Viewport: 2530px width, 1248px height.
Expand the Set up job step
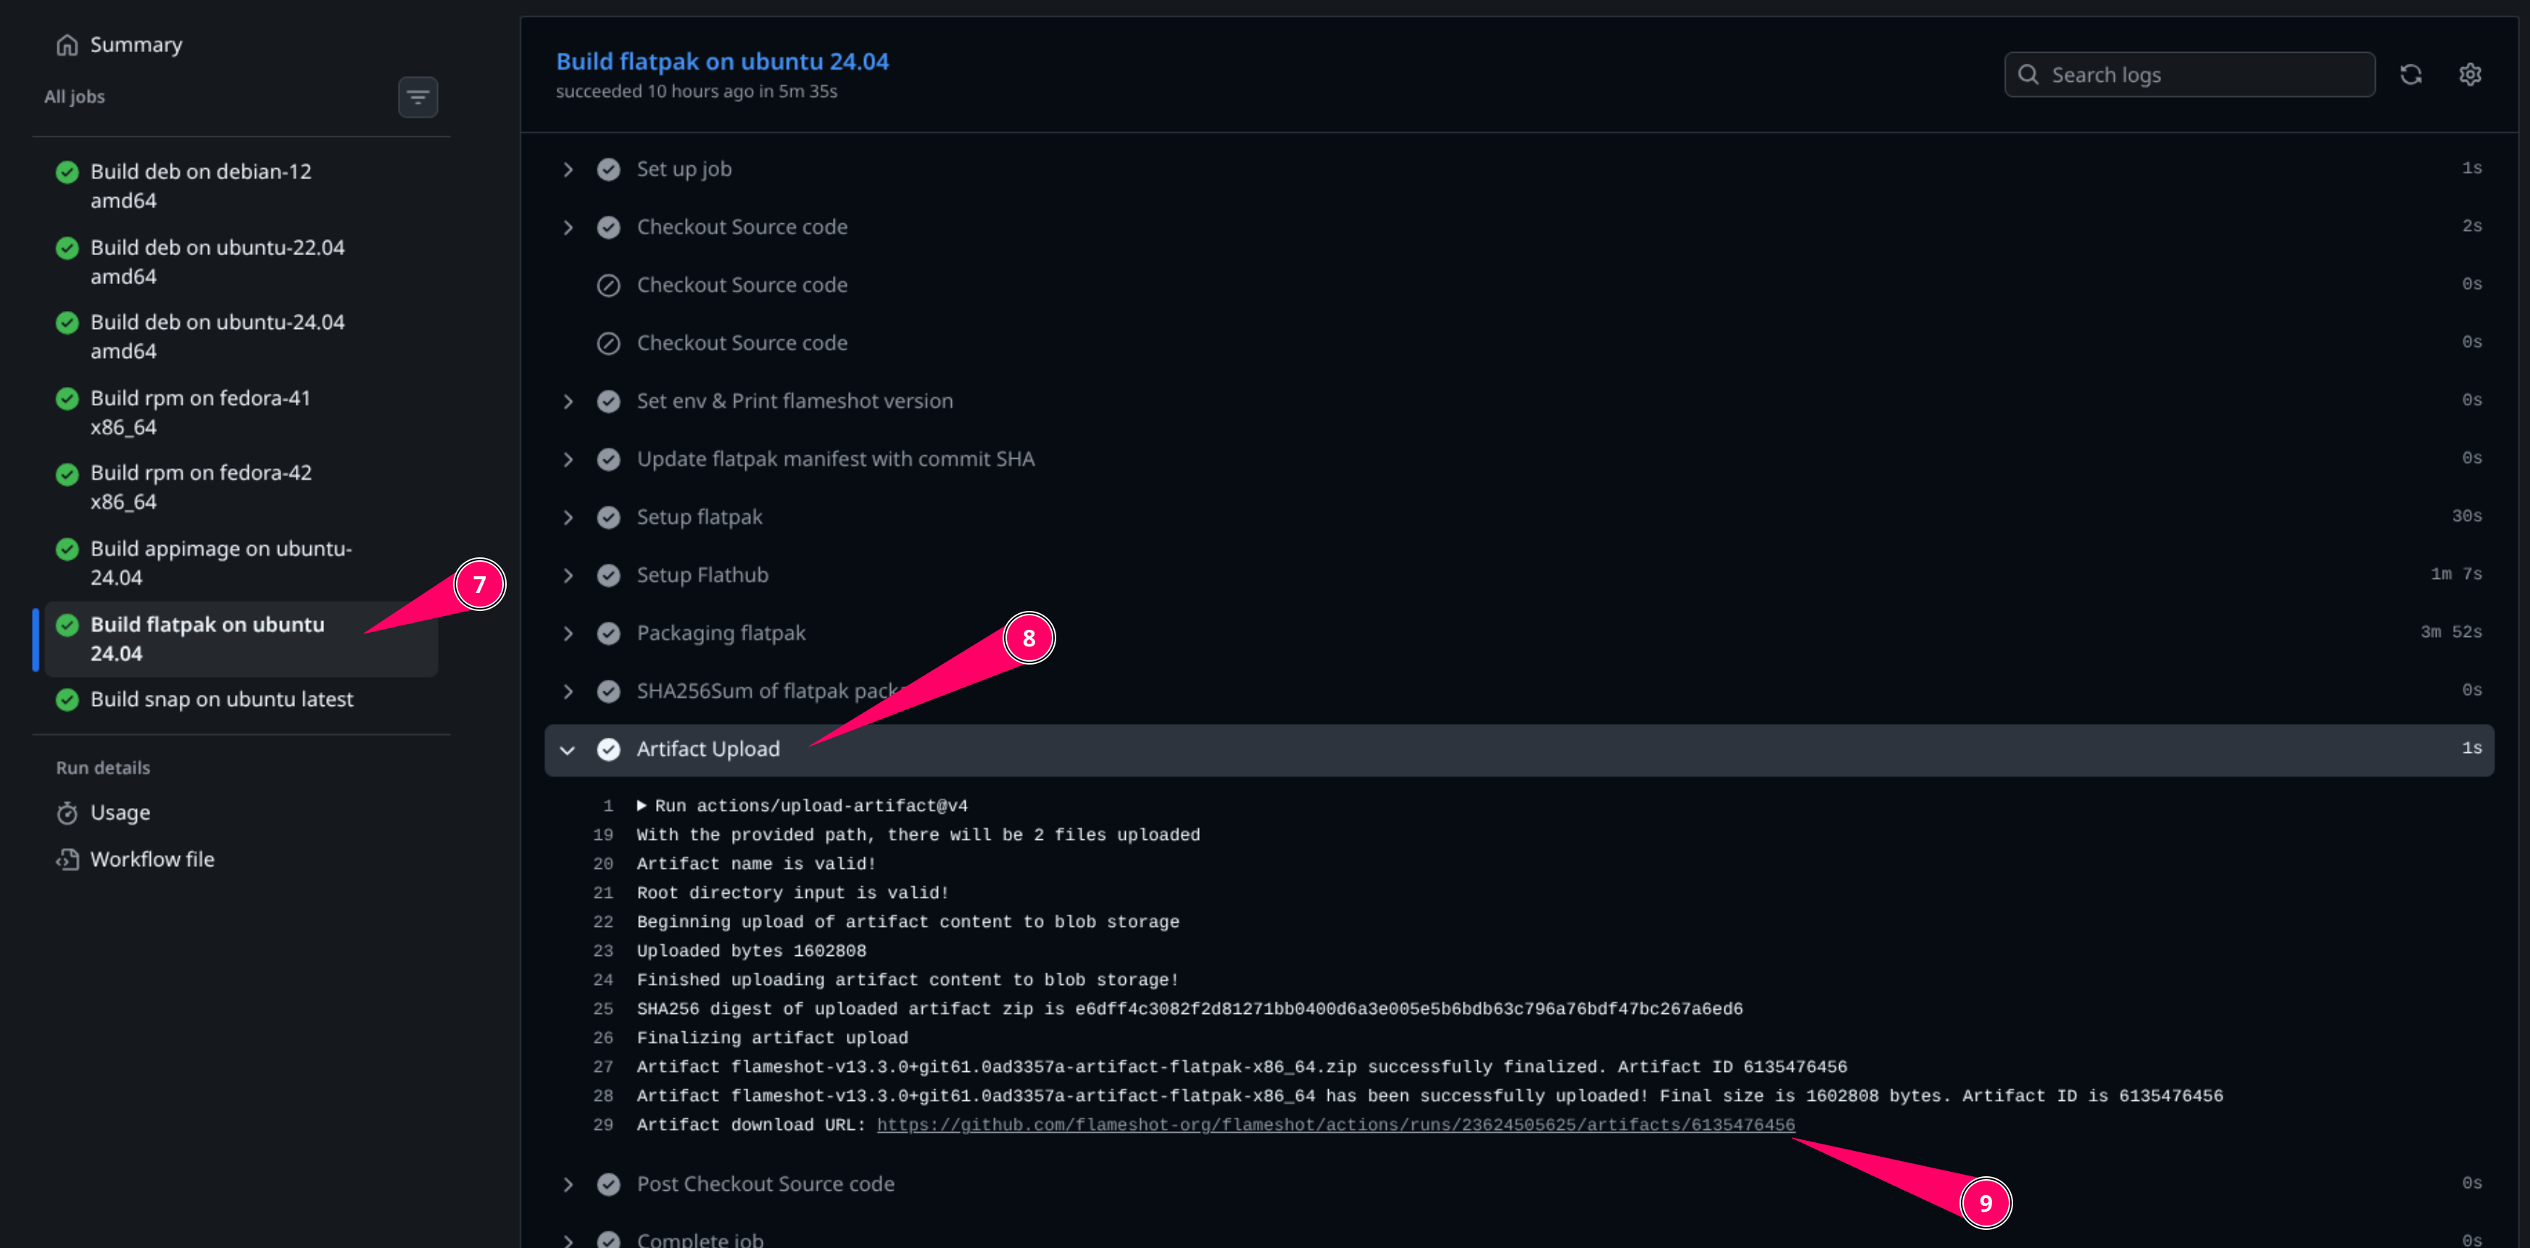coord(568,170)
